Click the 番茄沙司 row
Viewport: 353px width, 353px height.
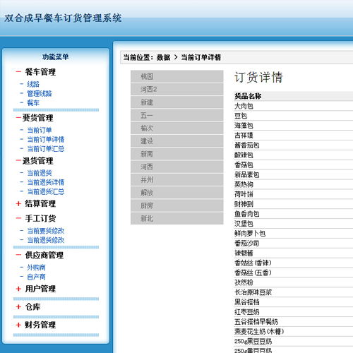coord(294,244)
